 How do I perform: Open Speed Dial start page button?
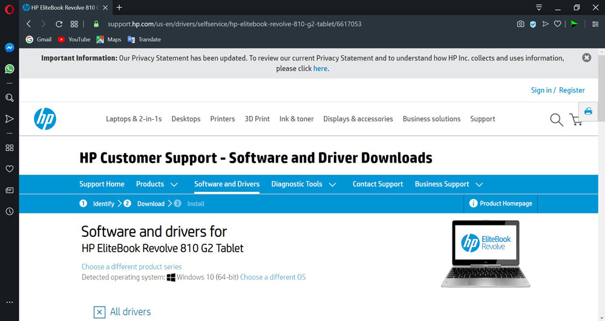74,24
